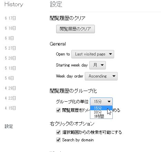Open history for 6 17日
This screenshot has width=161, height=152.
click(10, 18)
